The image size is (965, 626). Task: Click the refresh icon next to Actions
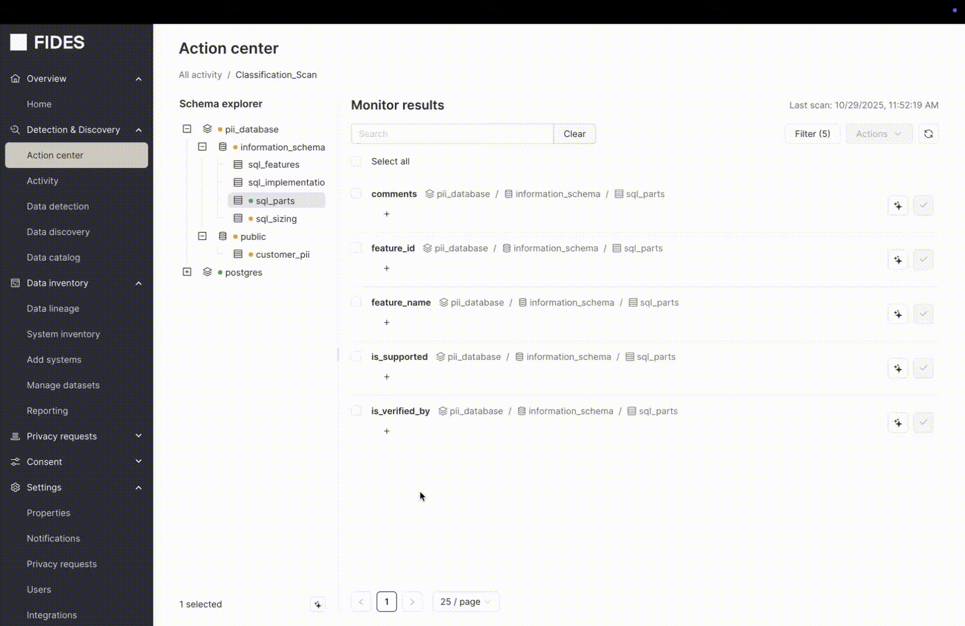coord(928,134)
